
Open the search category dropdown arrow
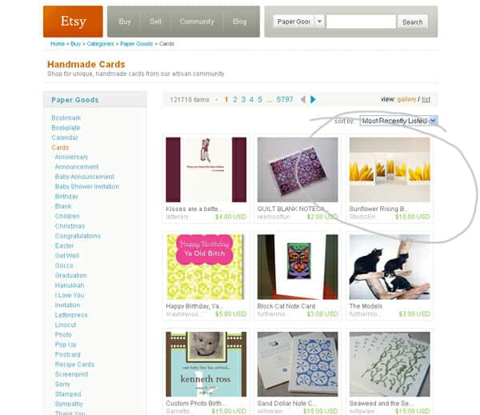[319, 22]
